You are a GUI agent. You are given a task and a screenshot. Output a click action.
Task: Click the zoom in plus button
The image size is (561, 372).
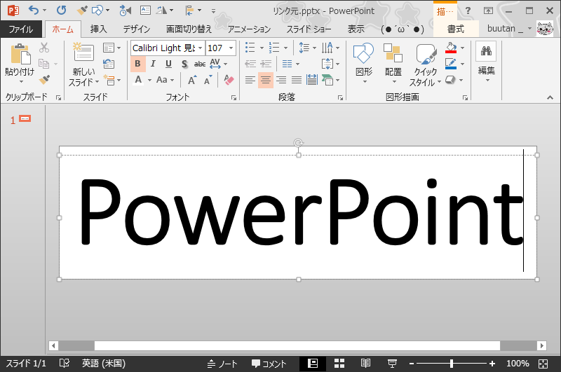tap(492, 364)
